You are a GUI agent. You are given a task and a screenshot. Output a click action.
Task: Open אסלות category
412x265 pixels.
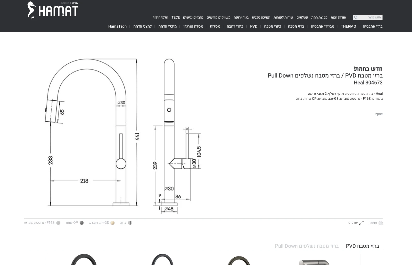coord(215,26)
